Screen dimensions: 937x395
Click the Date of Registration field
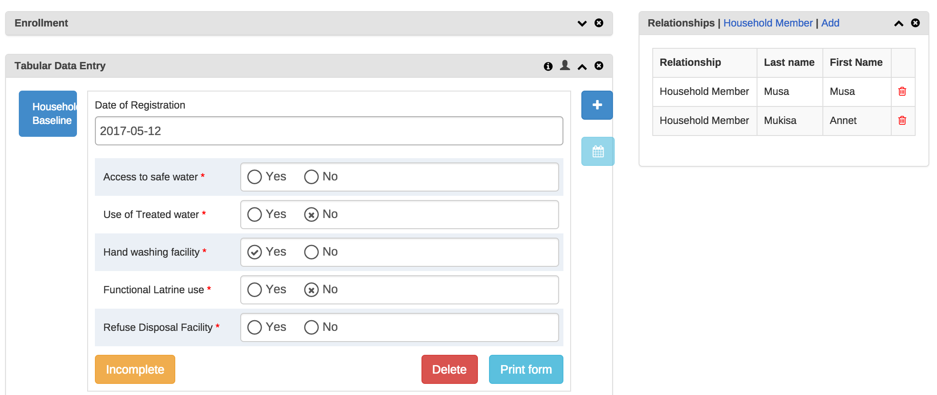(328, 131)
